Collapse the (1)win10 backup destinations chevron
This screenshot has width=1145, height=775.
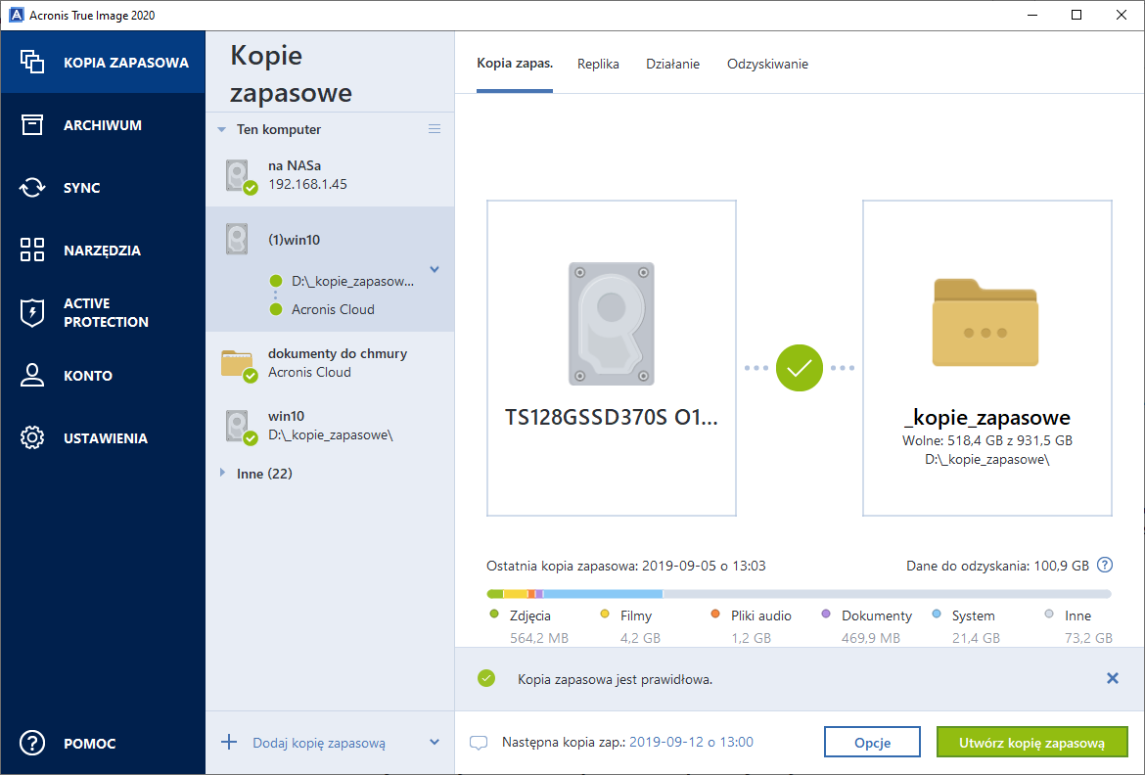(x=435, y=270)
